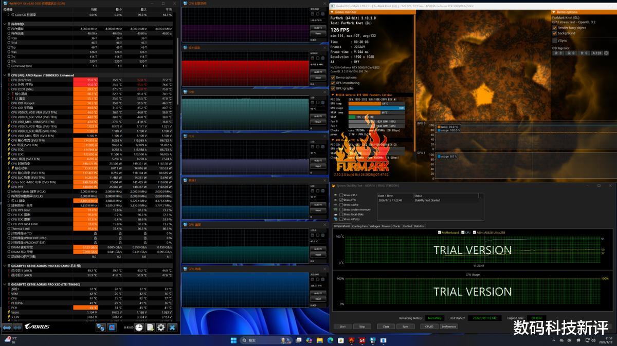Click the OSI bgcolor A:128 alpha field
The width and height of the screenshot is (617, 346).
click(596, 53)
